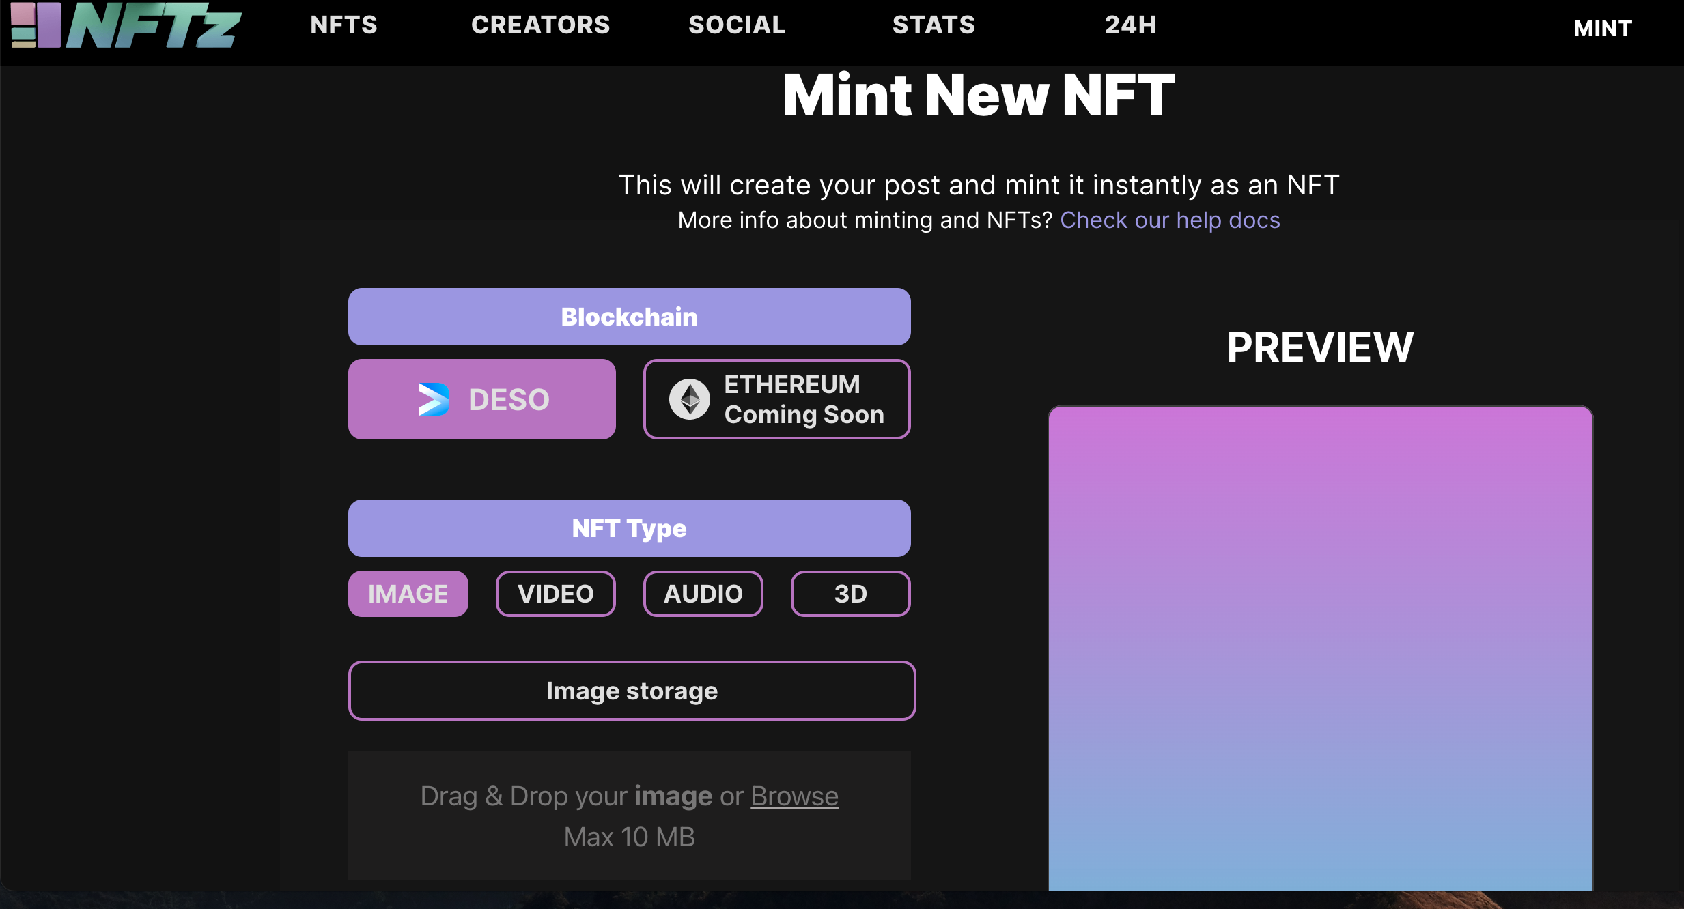Image resolution: width=1684 pixels, height=909 pixels.
Task: Select IMAGE as the NFT type
Action: [408, 594]
